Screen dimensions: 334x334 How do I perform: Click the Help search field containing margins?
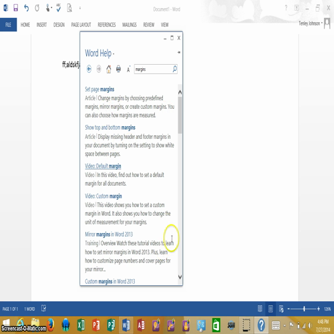tap(153, 69)
